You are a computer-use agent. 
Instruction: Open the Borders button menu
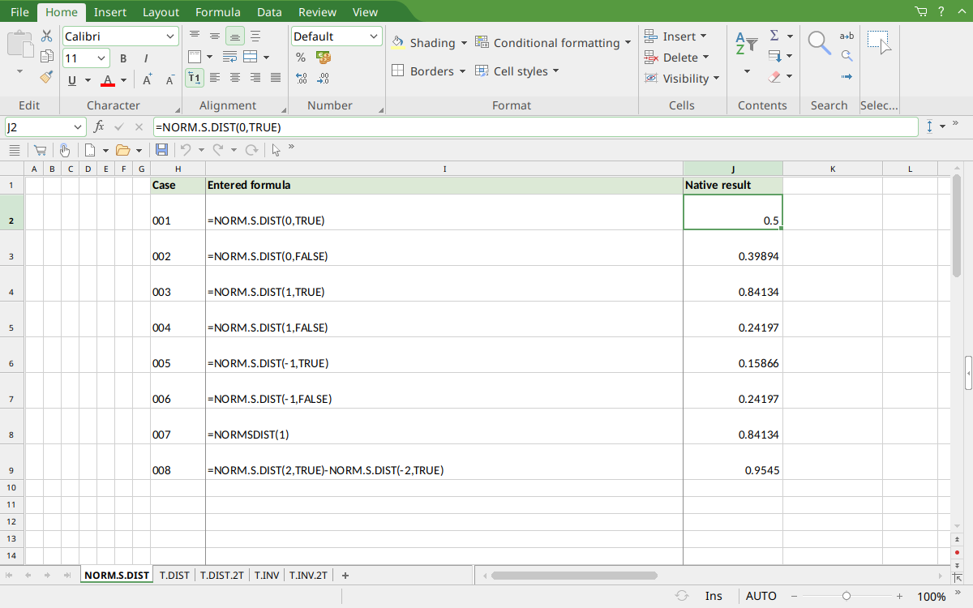[x=429, y=71]
